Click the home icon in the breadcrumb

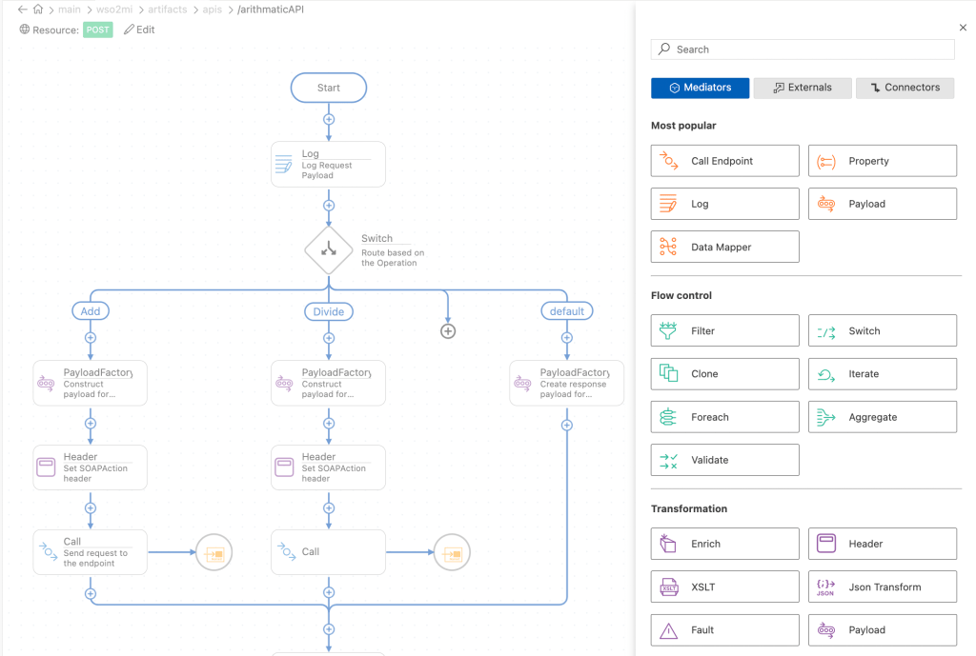coord(38,10)
